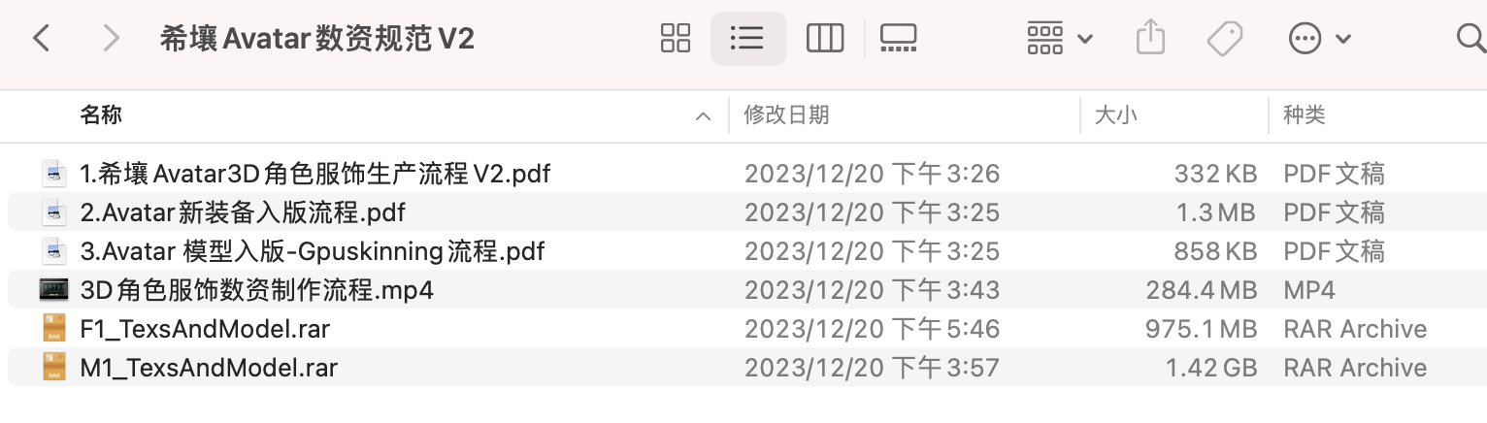1487x423 pixels.
Task: Open the group-by options dropdown
Action: 1060,39
